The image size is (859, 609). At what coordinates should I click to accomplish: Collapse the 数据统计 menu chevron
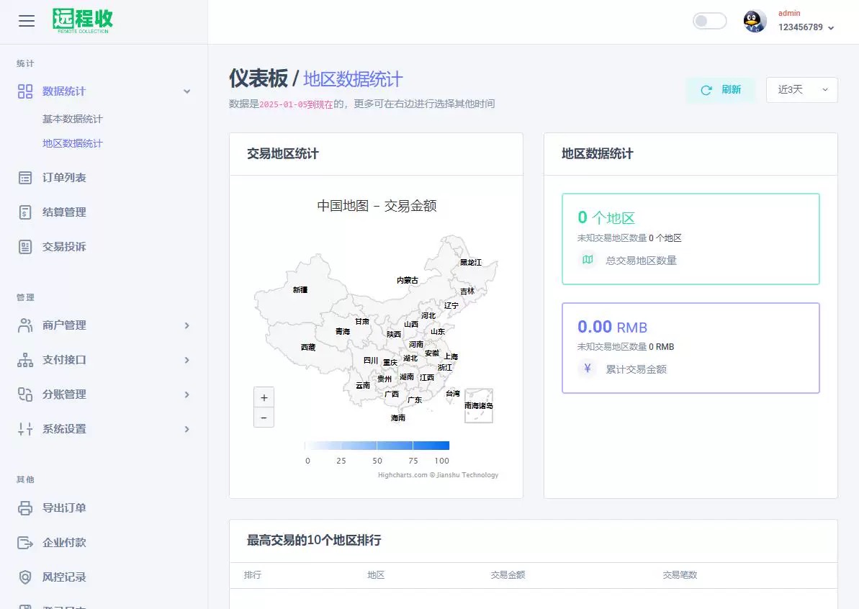(186, 91)
